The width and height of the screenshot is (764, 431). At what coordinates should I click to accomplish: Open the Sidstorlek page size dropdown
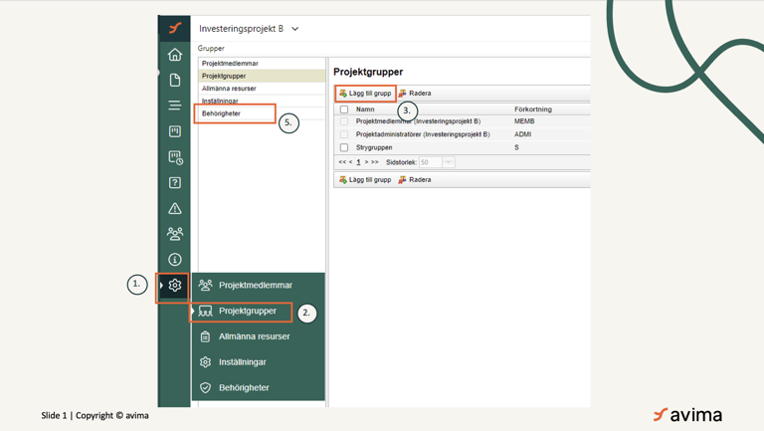coord(448,162)
